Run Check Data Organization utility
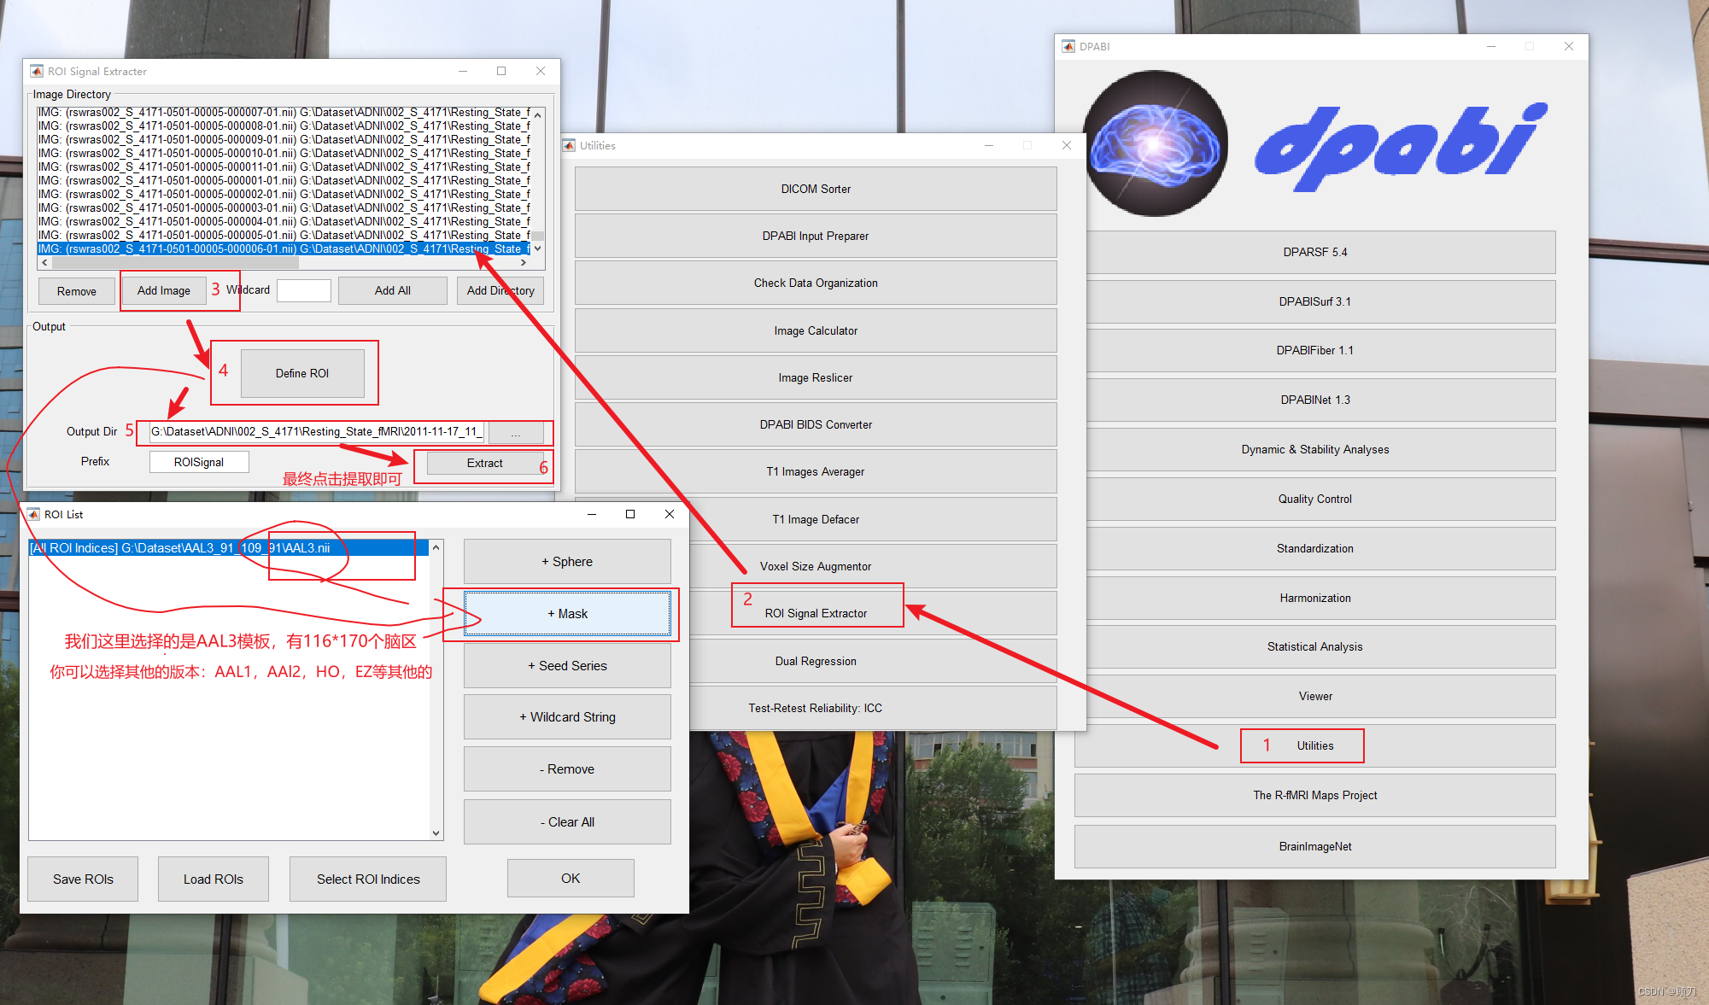Screen dimensions: 1709x1005 pyautogui.click(x=816, y=283)
